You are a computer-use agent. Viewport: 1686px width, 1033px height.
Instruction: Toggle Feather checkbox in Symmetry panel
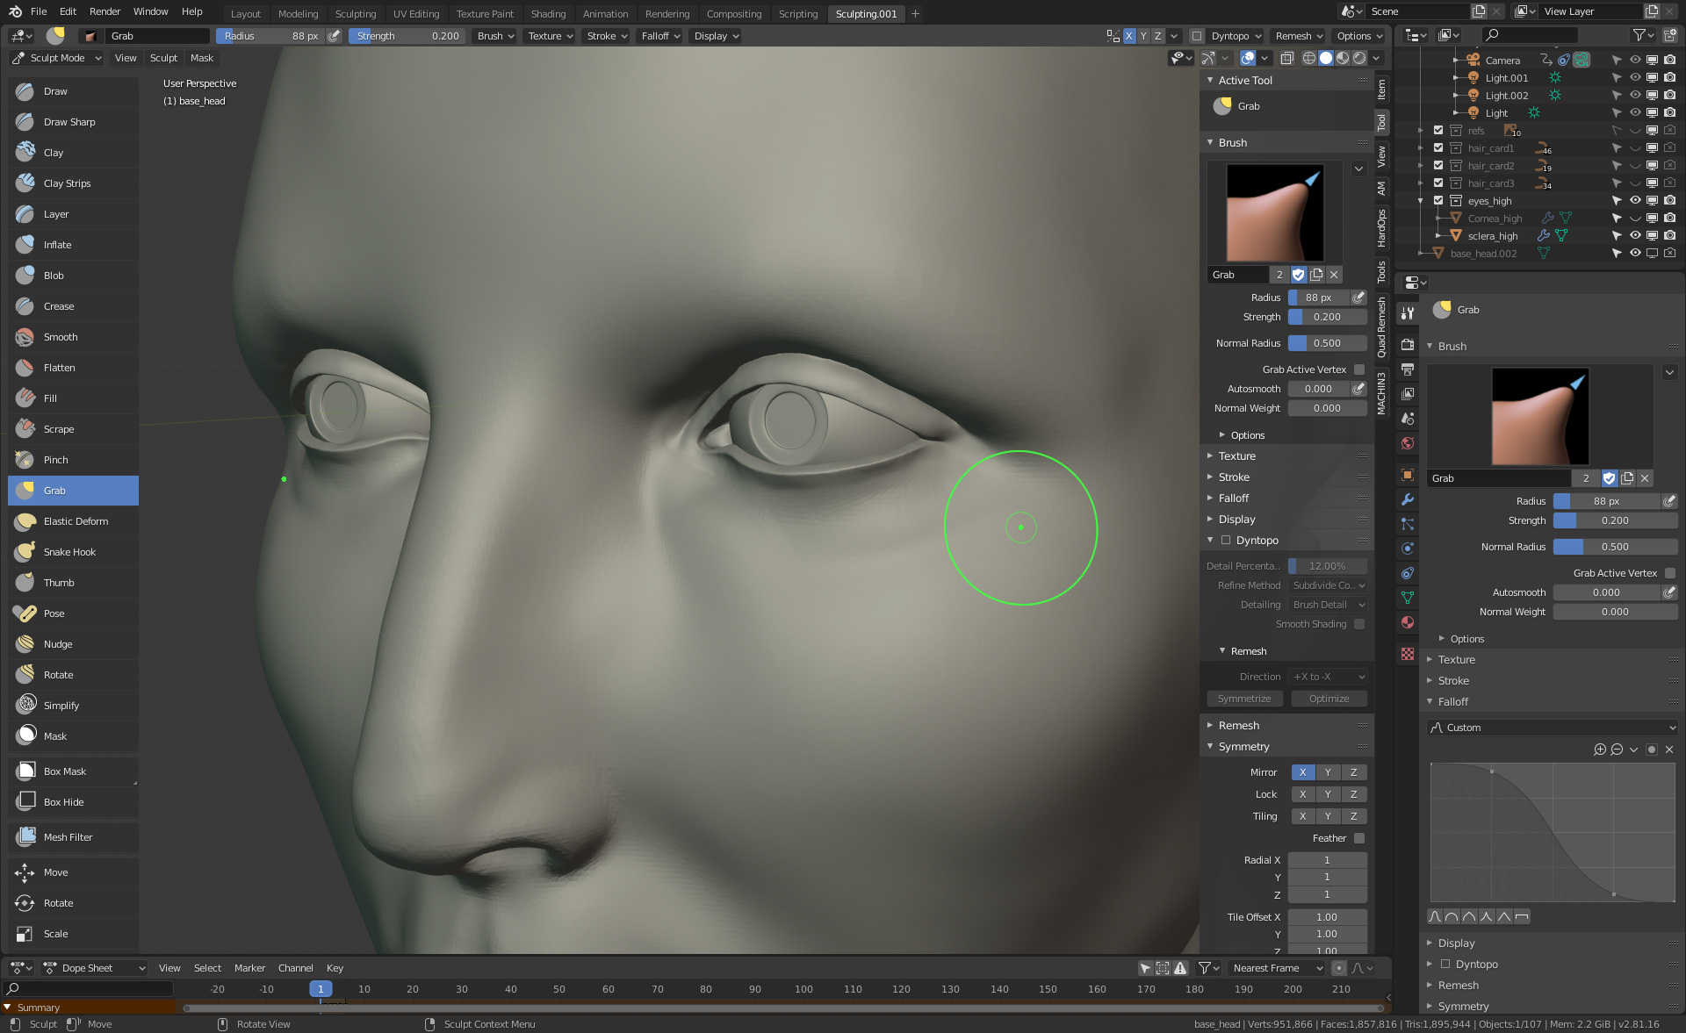click(x=1359, y=838)
